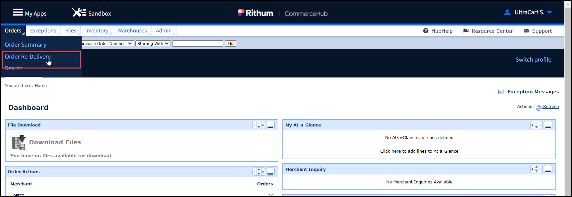572x197 pixels.
Task: Minimize the Merchant Inquiry panel
Action: (548, 169)
